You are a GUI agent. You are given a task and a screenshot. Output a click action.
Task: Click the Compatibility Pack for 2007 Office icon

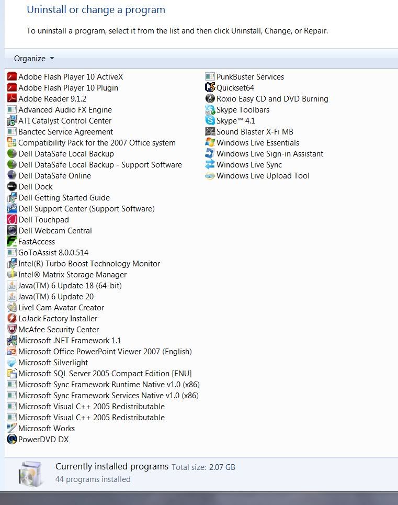(12, 143)
